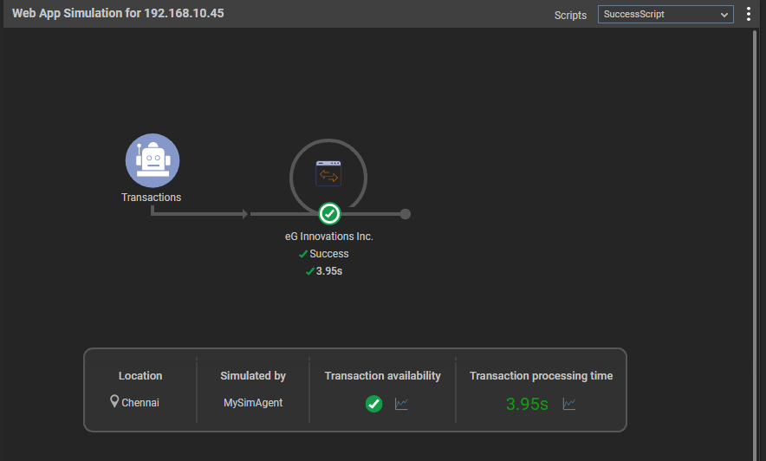Click the green 3.95s processing time value
This screenshot has width=766, height=461.
(527, 405)
